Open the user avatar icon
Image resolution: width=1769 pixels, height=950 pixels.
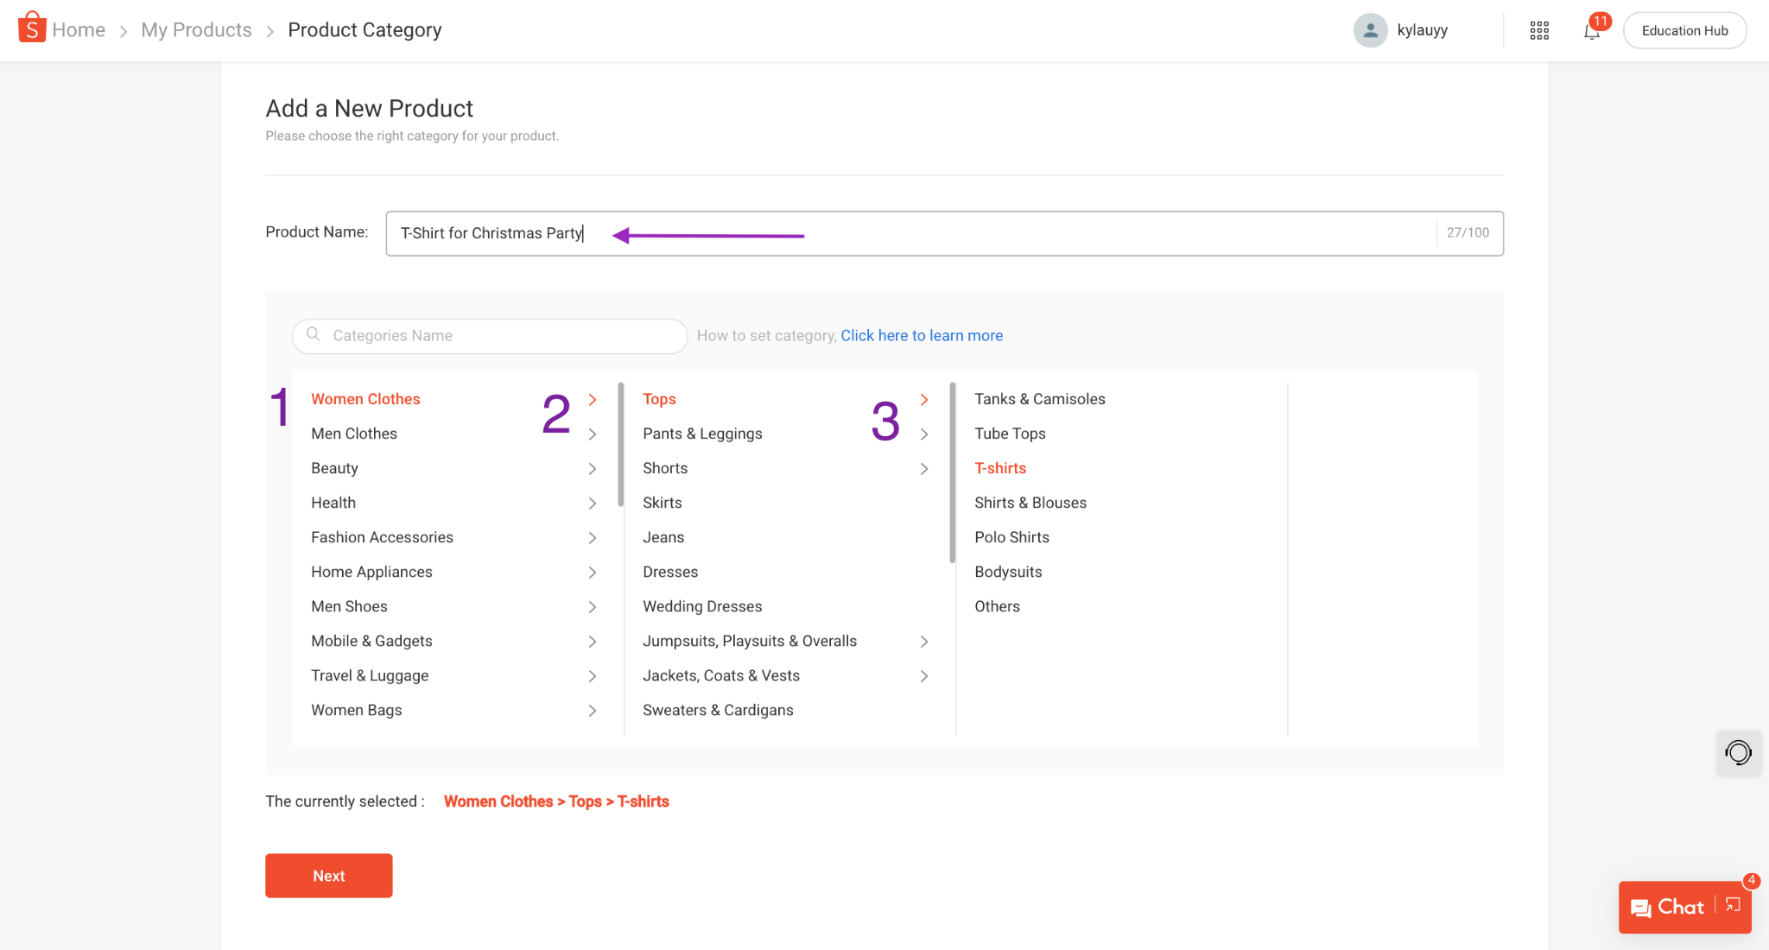pos(1370,30)
